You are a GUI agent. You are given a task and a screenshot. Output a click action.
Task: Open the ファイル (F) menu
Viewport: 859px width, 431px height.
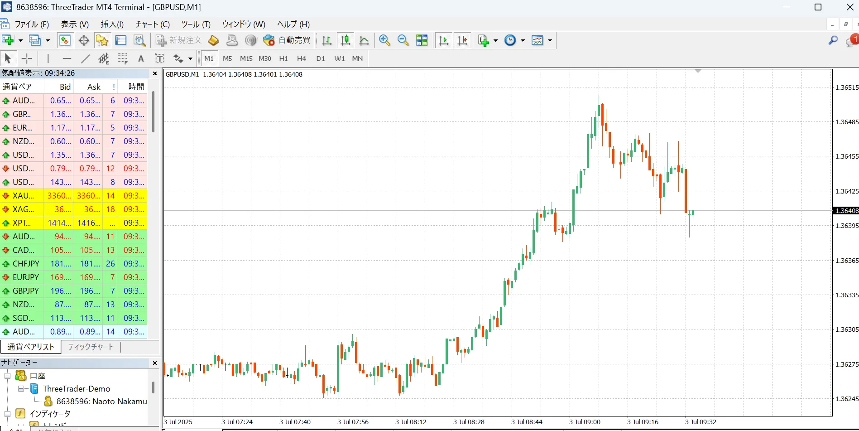32,24
